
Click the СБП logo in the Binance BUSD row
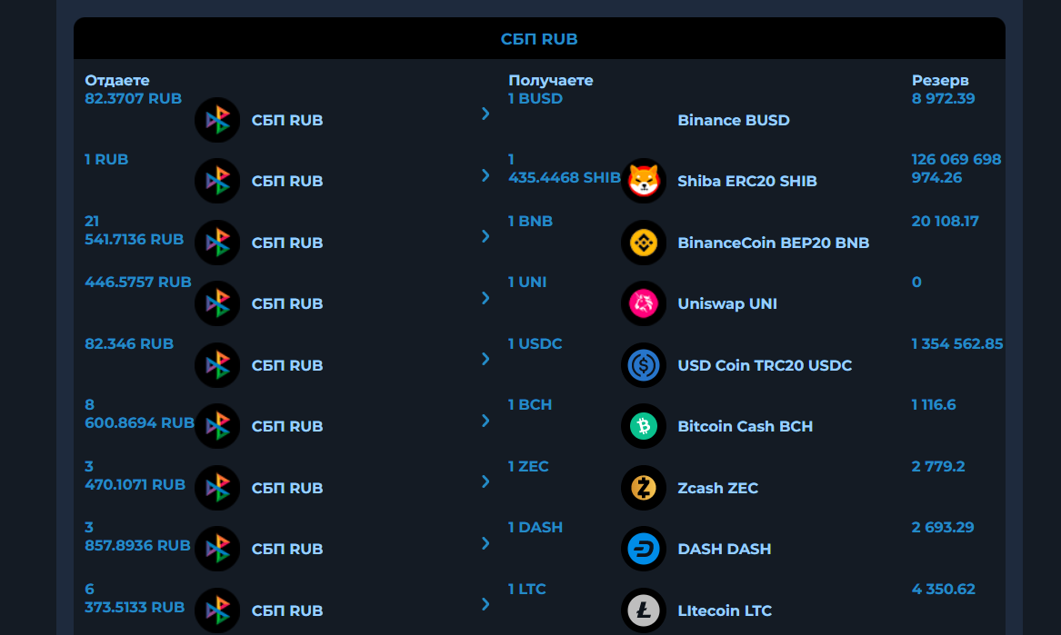click(217, 121)
